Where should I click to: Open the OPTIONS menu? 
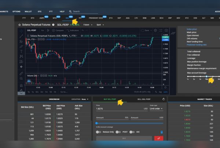click(16, 11)
